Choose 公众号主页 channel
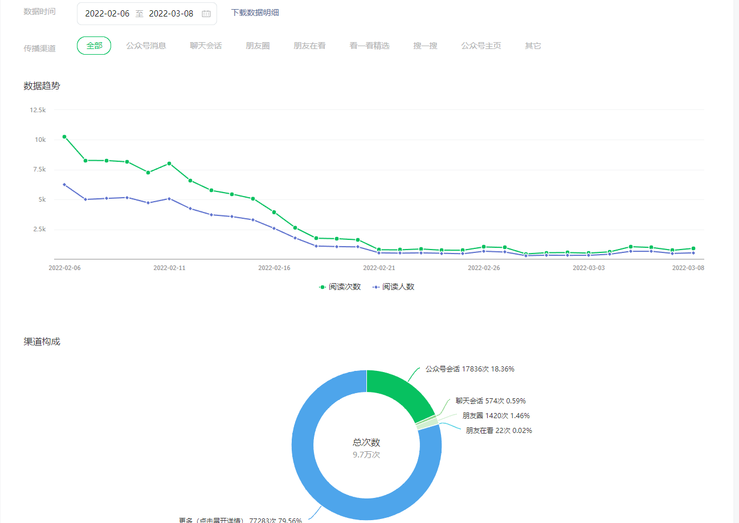Image resolution: width=739 pixels, height=523 pixels. (x=481, y=46)
